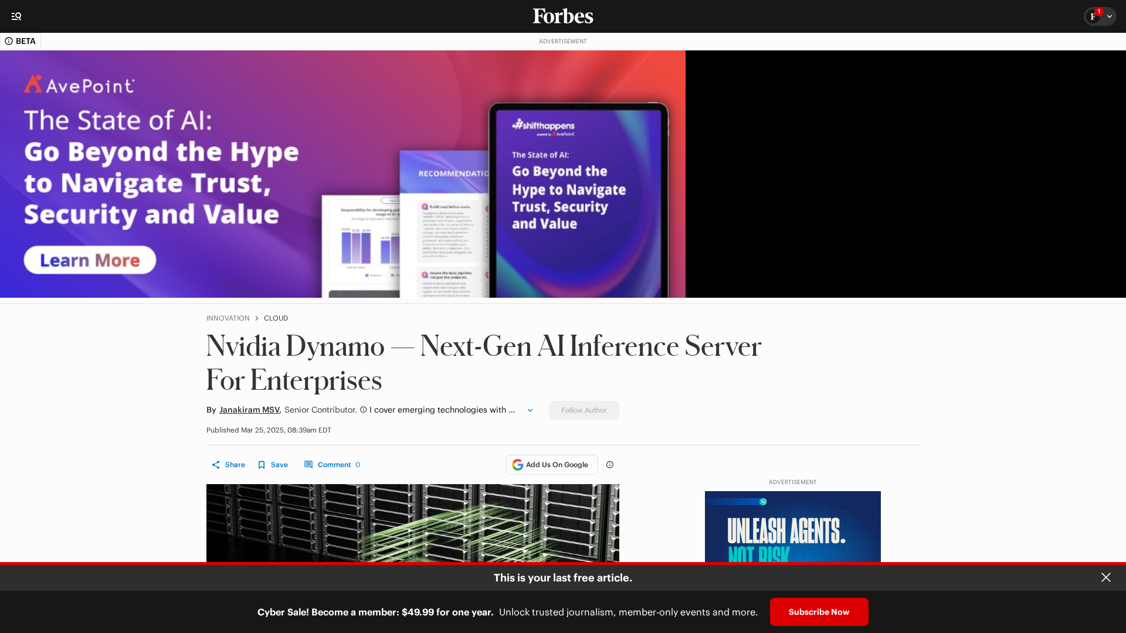Open the account profile dropdown
This screenshot has width=1126, height=633.
[x=1100, y=16]
